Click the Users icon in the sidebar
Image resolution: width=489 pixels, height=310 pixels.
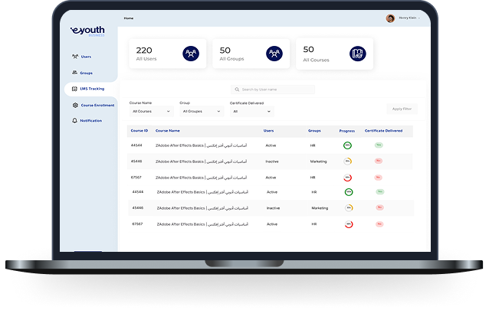(74, 56)
